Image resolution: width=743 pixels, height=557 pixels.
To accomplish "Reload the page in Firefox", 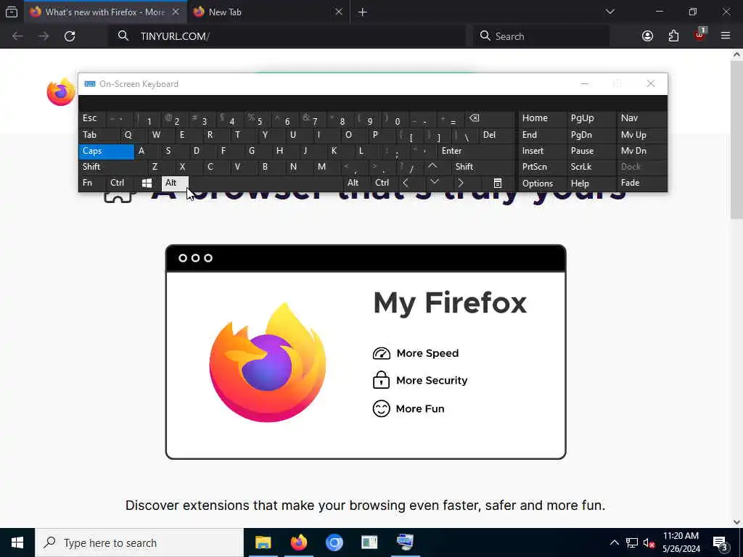I will (x=70, y=36).
